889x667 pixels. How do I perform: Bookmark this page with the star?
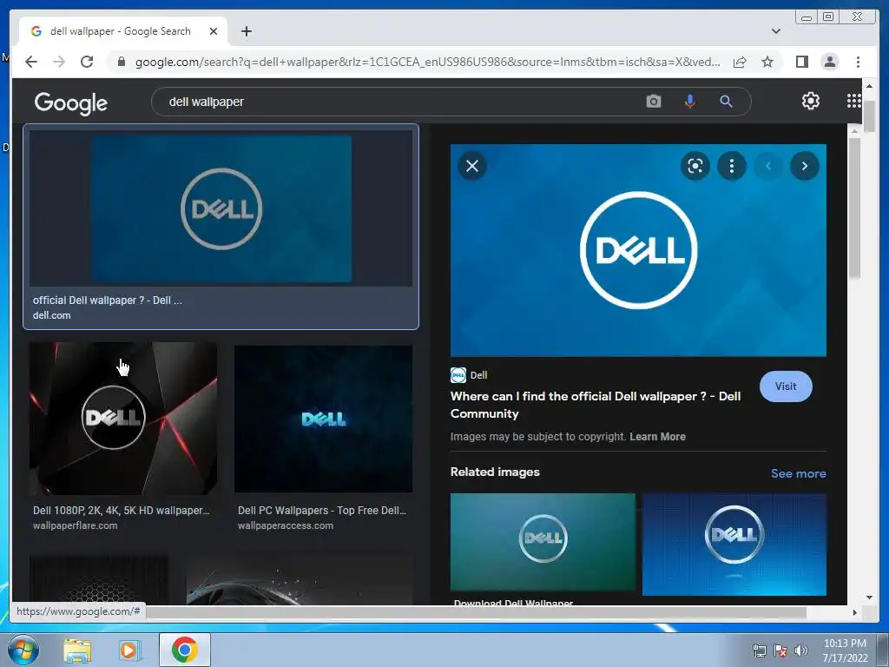767,62
